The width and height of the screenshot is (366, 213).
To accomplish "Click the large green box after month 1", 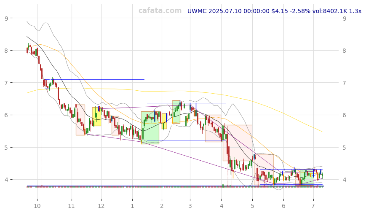I will [150, 128].
